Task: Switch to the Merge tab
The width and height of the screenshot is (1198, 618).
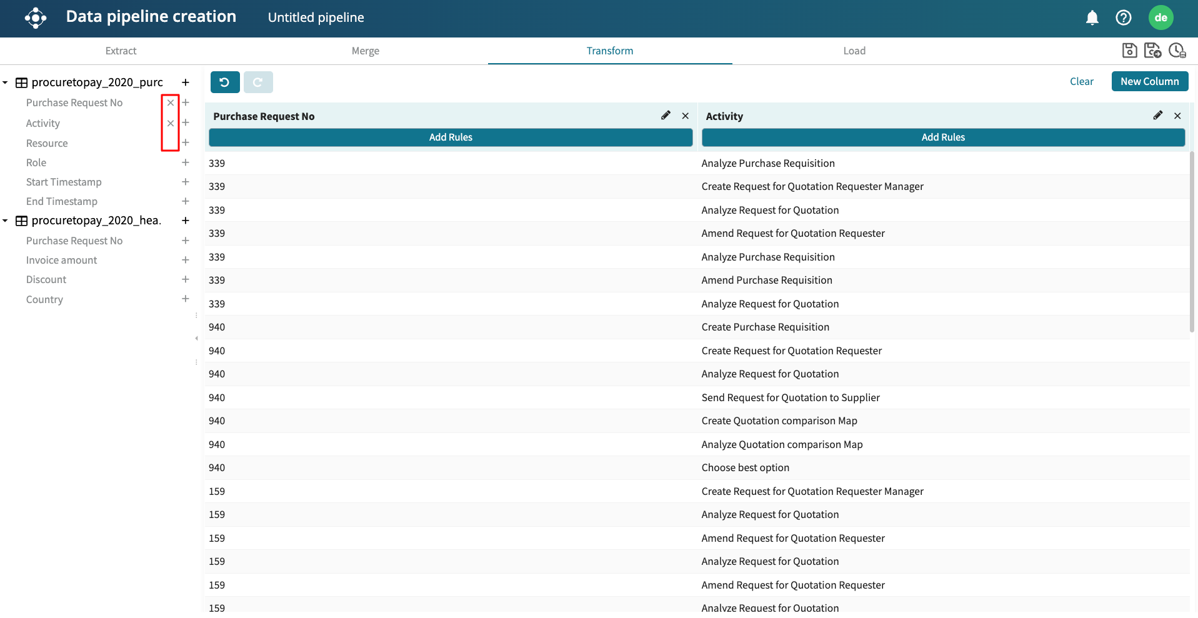Action: click(x=365, y=51)
